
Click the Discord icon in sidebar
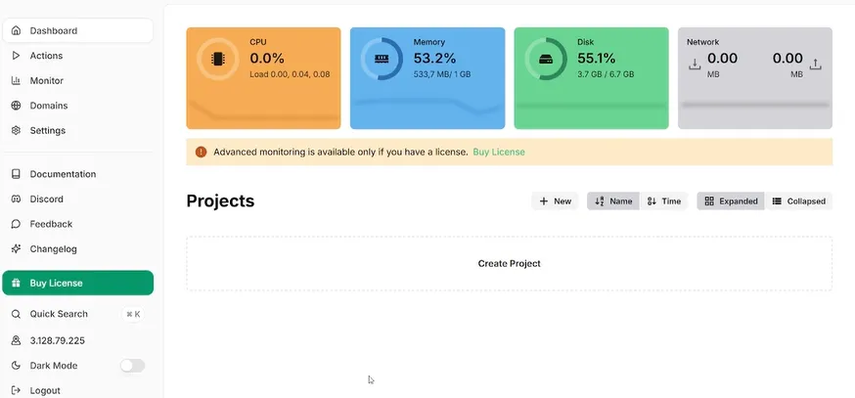16,199
